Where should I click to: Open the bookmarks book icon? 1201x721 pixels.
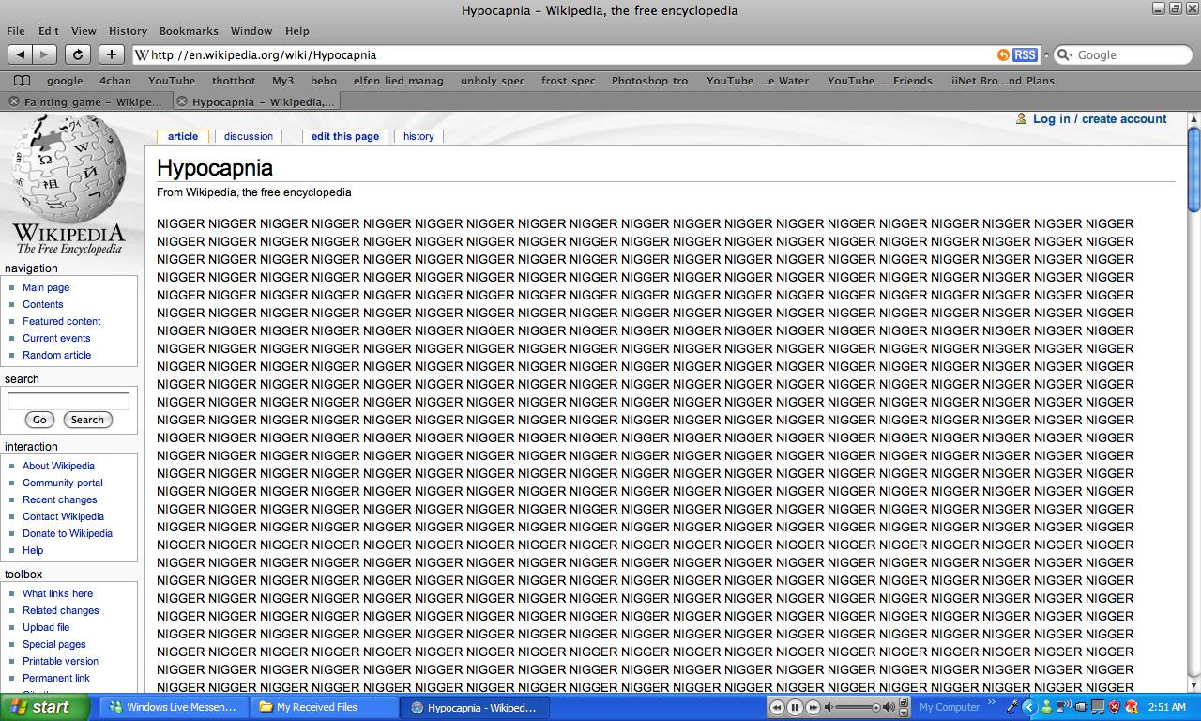23,81
